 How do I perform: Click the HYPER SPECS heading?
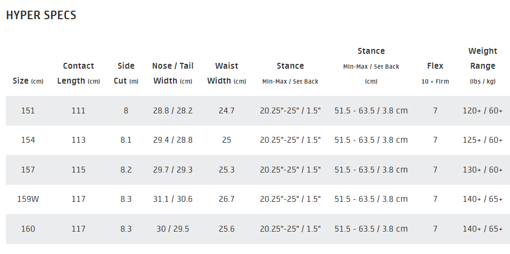(41, 15)
